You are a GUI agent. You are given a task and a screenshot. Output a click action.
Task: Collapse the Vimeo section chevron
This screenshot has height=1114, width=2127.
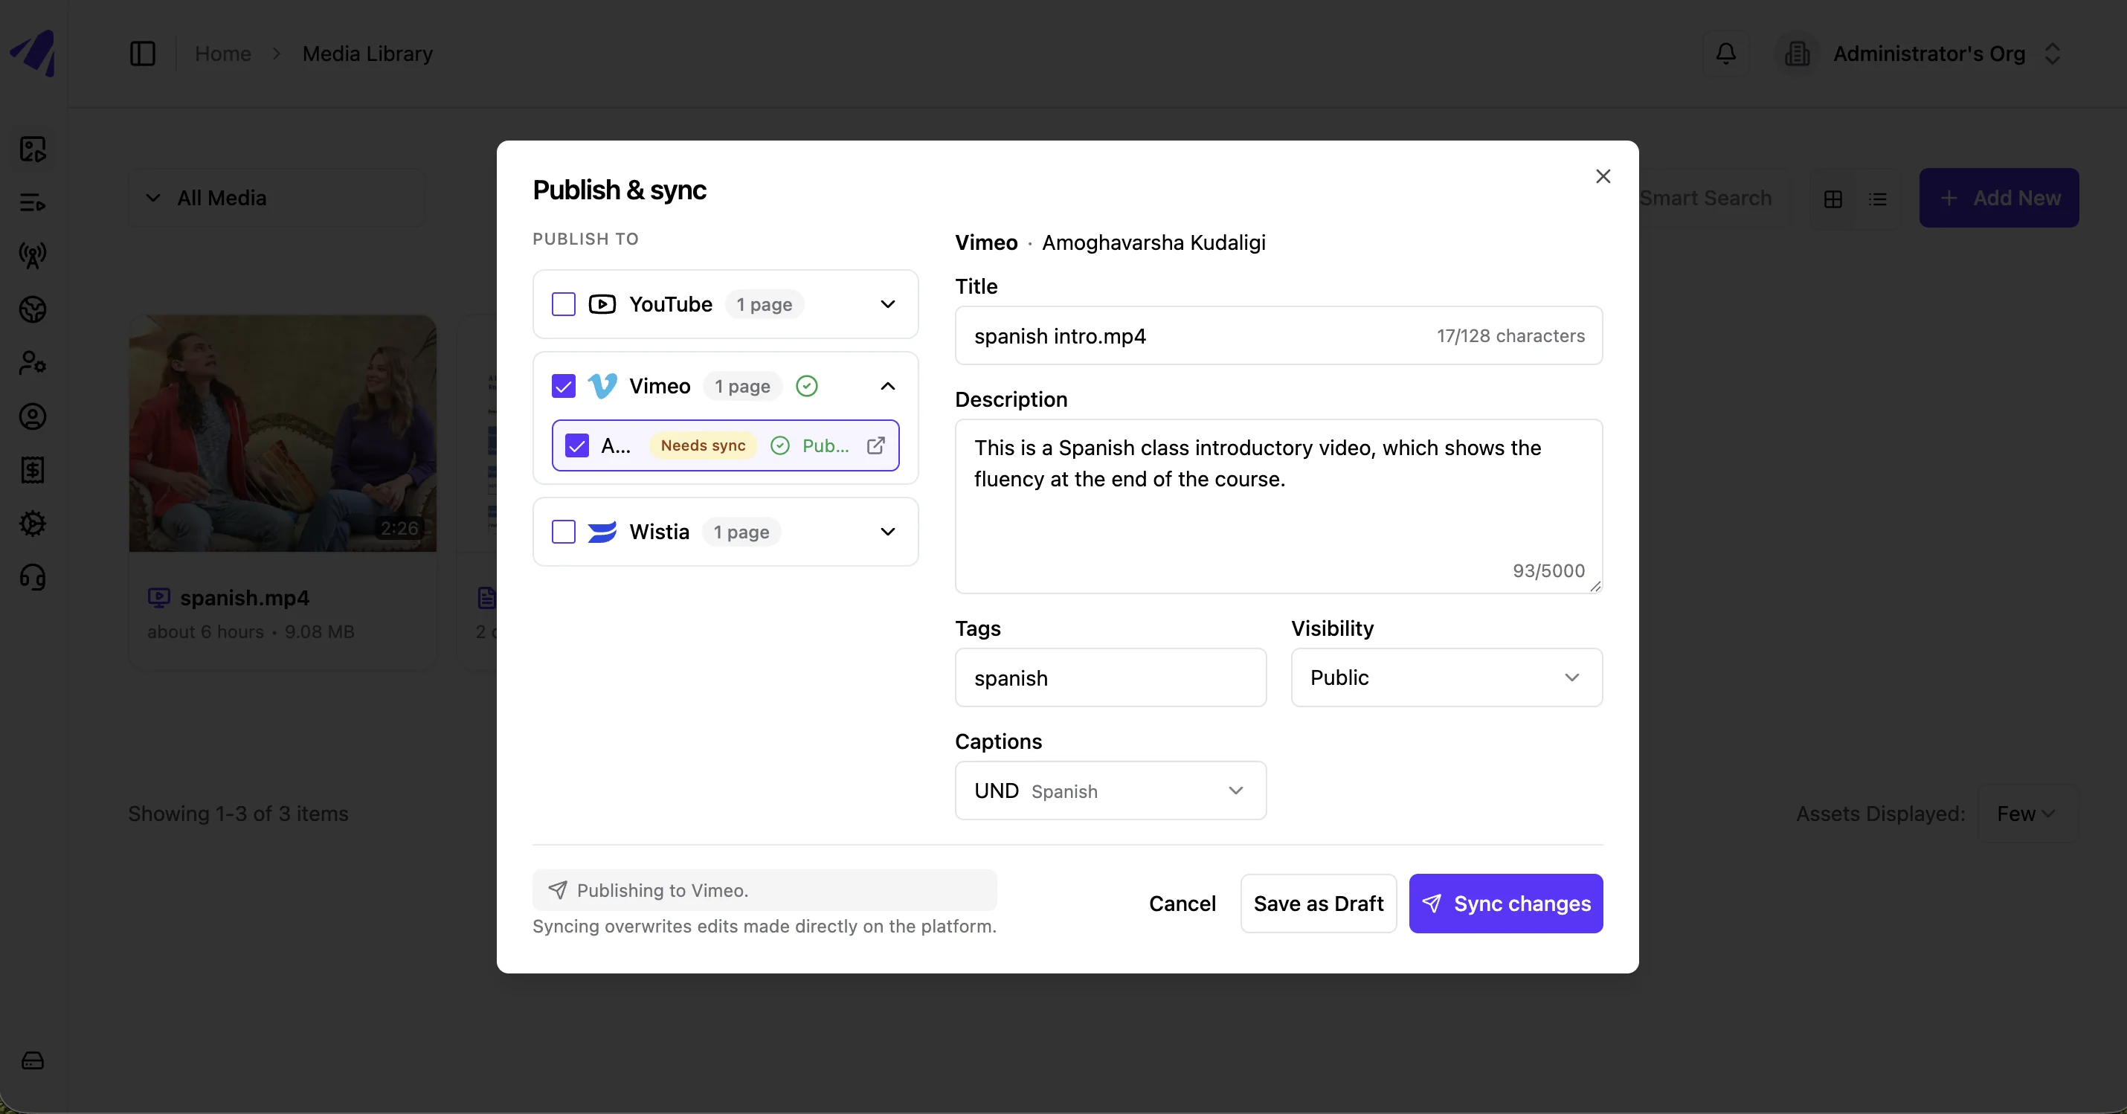(888, 387)
